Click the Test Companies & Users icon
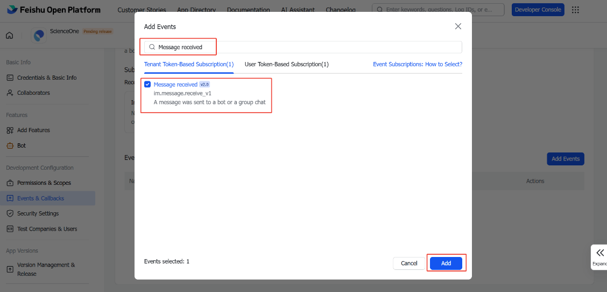607x292 pixels. click(10, 229)
